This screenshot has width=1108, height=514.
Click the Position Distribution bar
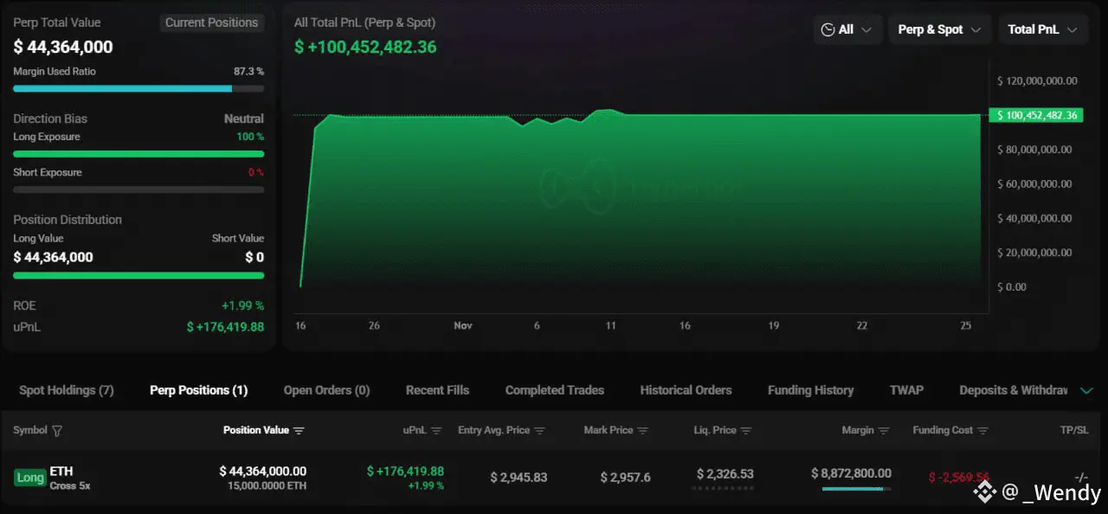coord(138,276)
